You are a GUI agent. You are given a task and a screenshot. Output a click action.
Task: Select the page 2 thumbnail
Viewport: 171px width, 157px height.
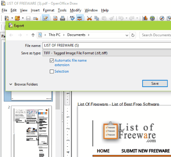pos(32,131)
